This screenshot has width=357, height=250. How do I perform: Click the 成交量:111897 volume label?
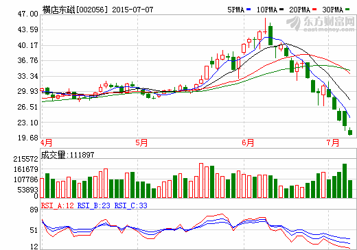[67, 155]
